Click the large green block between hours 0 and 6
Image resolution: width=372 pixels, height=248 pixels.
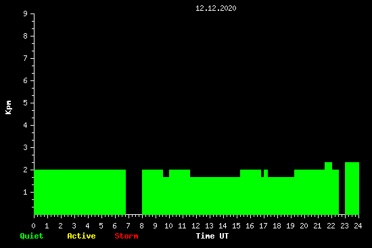(x=80, y=192)
